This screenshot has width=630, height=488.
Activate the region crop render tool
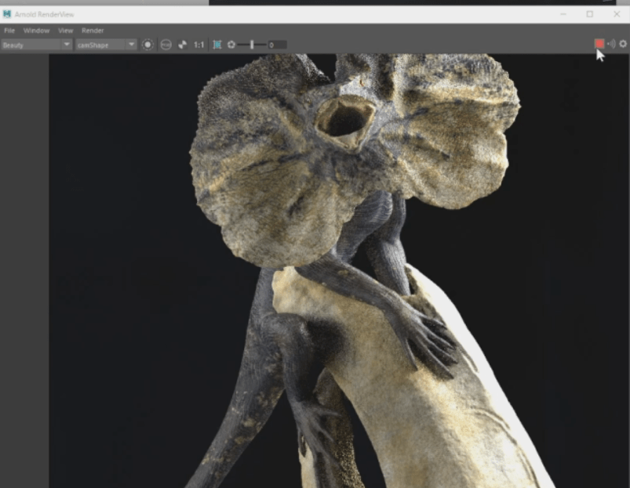[217, 45]
